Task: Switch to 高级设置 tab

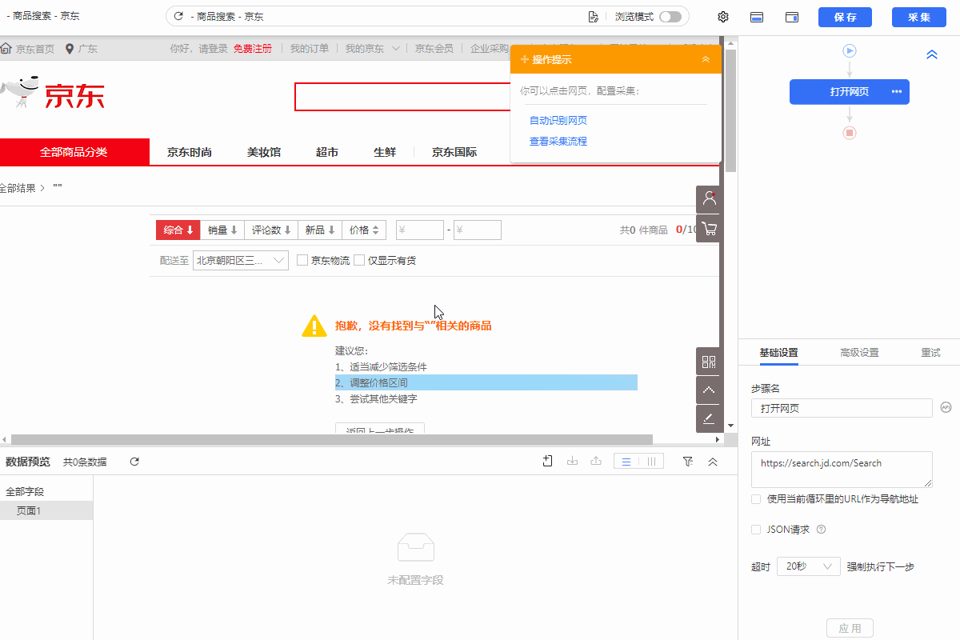Action: 859,353
